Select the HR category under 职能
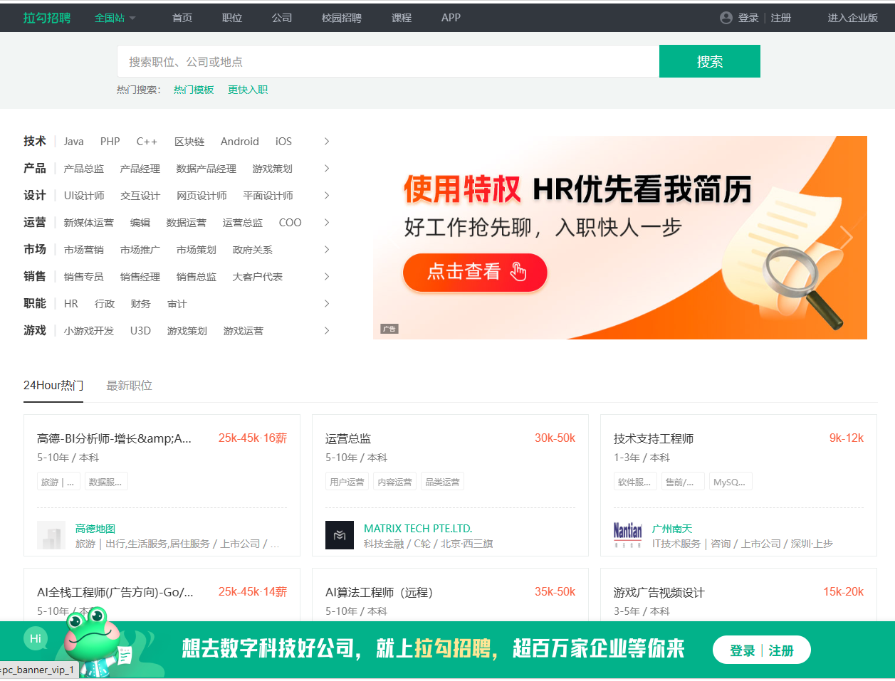895x681 pixels. (x=70, y=304)
